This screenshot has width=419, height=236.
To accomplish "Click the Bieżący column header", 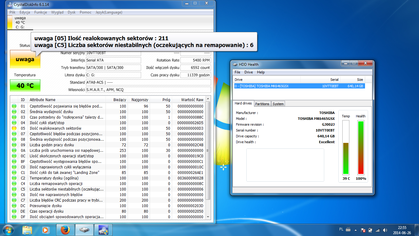I will [117, 100].
